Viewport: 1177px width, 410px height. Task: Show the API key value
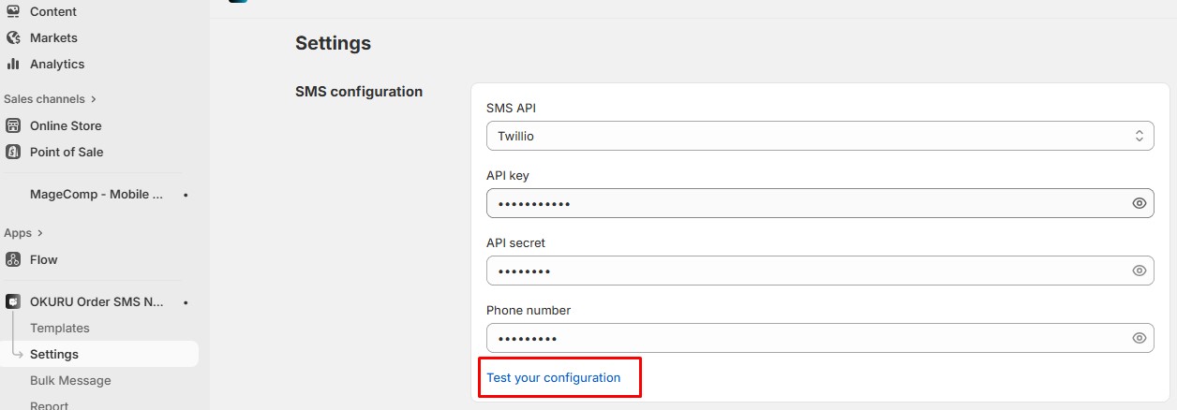click(1140, 203)
